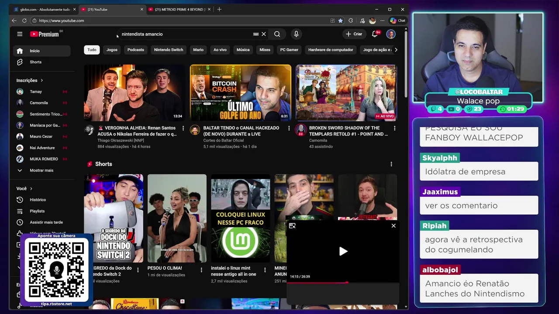Seek on the miniplayer progress bar

(x=343, y=283)
